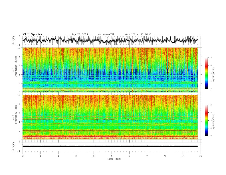Click tick label "9" on the Time axis
The image size is (226, 175).
coord(183,156)
